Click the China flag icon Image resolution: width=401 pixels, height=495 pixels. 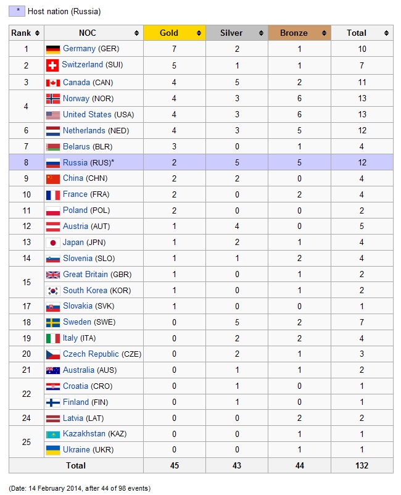(x=53, y=179)
